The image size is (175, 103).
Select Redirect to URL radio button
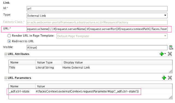9,41
